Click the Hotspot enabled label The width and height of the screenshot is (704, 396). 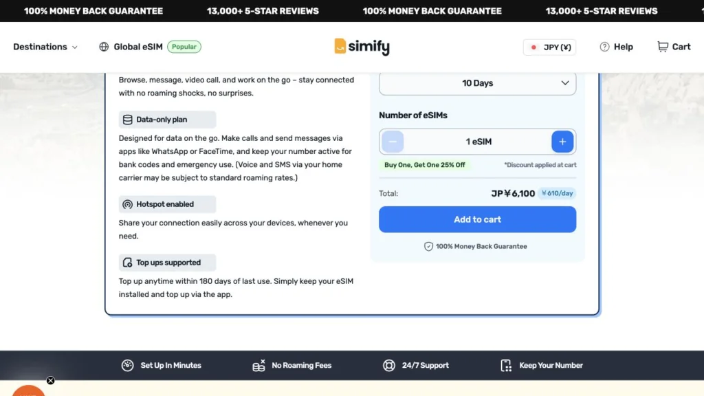(165, 204)
